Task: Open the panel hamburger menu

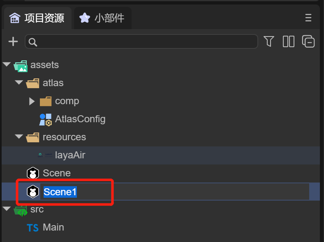Action: 308,18
